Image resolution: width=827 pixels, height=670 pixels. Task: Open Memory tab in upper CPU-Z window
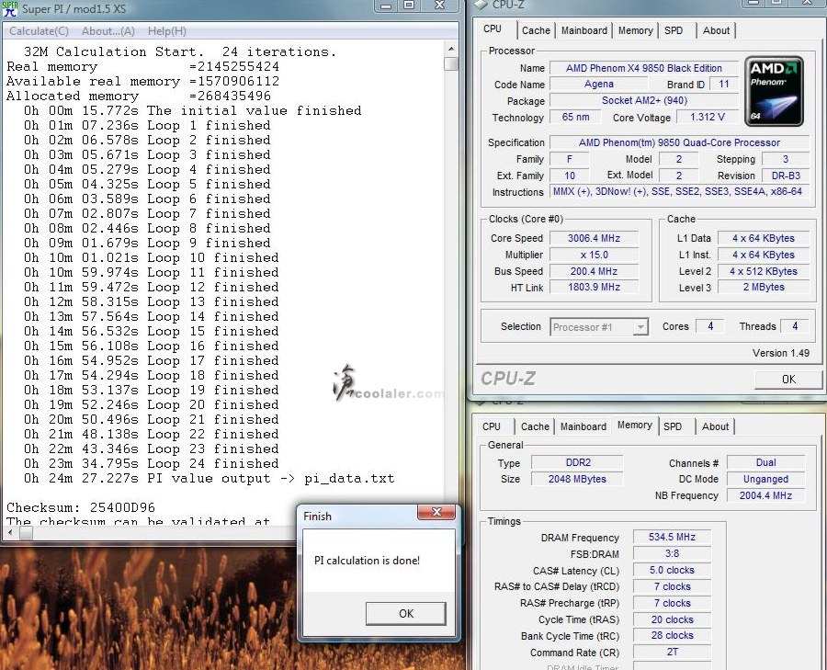(x=635, y=30)
